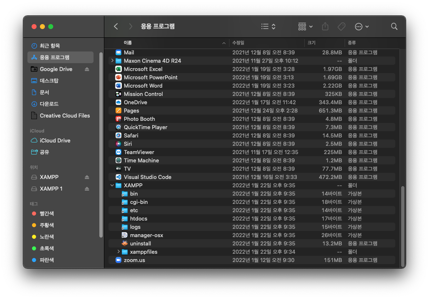
Task: Filter by the 파란색 blue tag
Action: tap(60, 260)
